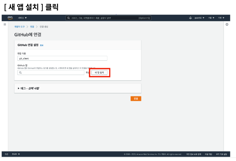Open the 한국어 language dropdown
Image resolution: width=236 pixels, height=161 pixels.
coord(16,154)
